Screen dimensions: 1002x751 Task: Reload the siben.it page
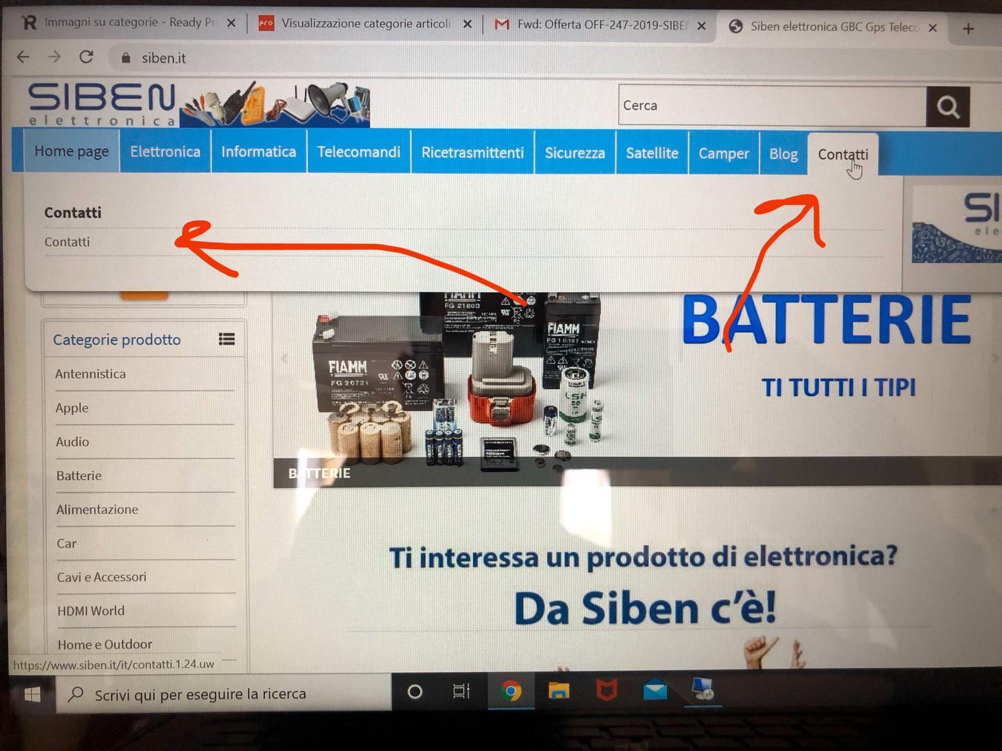pos(86,57)
